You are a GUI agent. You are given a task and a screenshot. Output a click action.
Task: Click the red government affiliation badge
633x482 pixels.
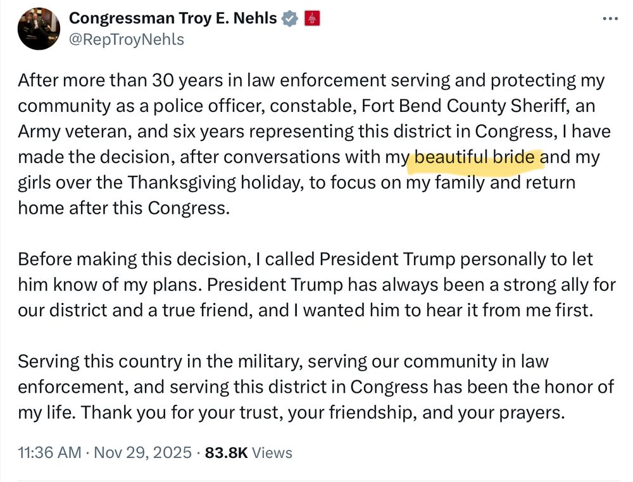pos(312,19)
